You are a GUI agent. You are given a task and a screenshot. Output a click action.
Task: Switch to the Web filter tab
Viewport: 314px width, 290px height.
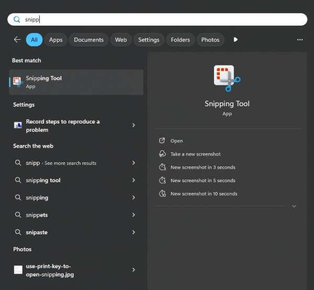[121, 40]
